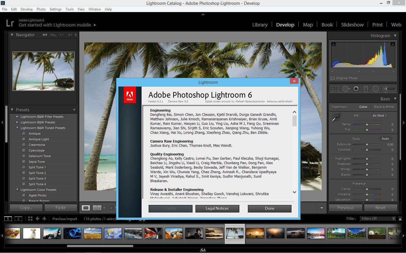Click the Lr identity plate logo
Image resolution: width=406 pixels, height=253 pixels.
[10, 23]
